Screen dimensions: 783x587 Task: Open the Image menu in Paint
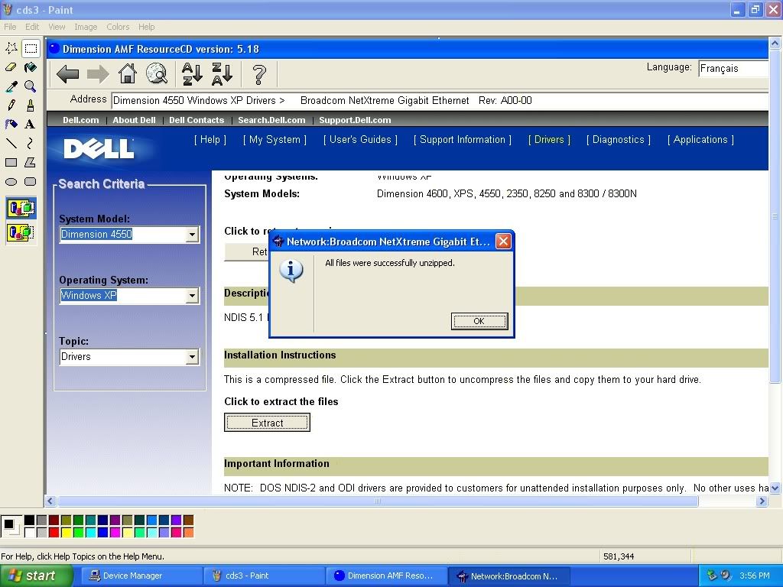(86, 27)
